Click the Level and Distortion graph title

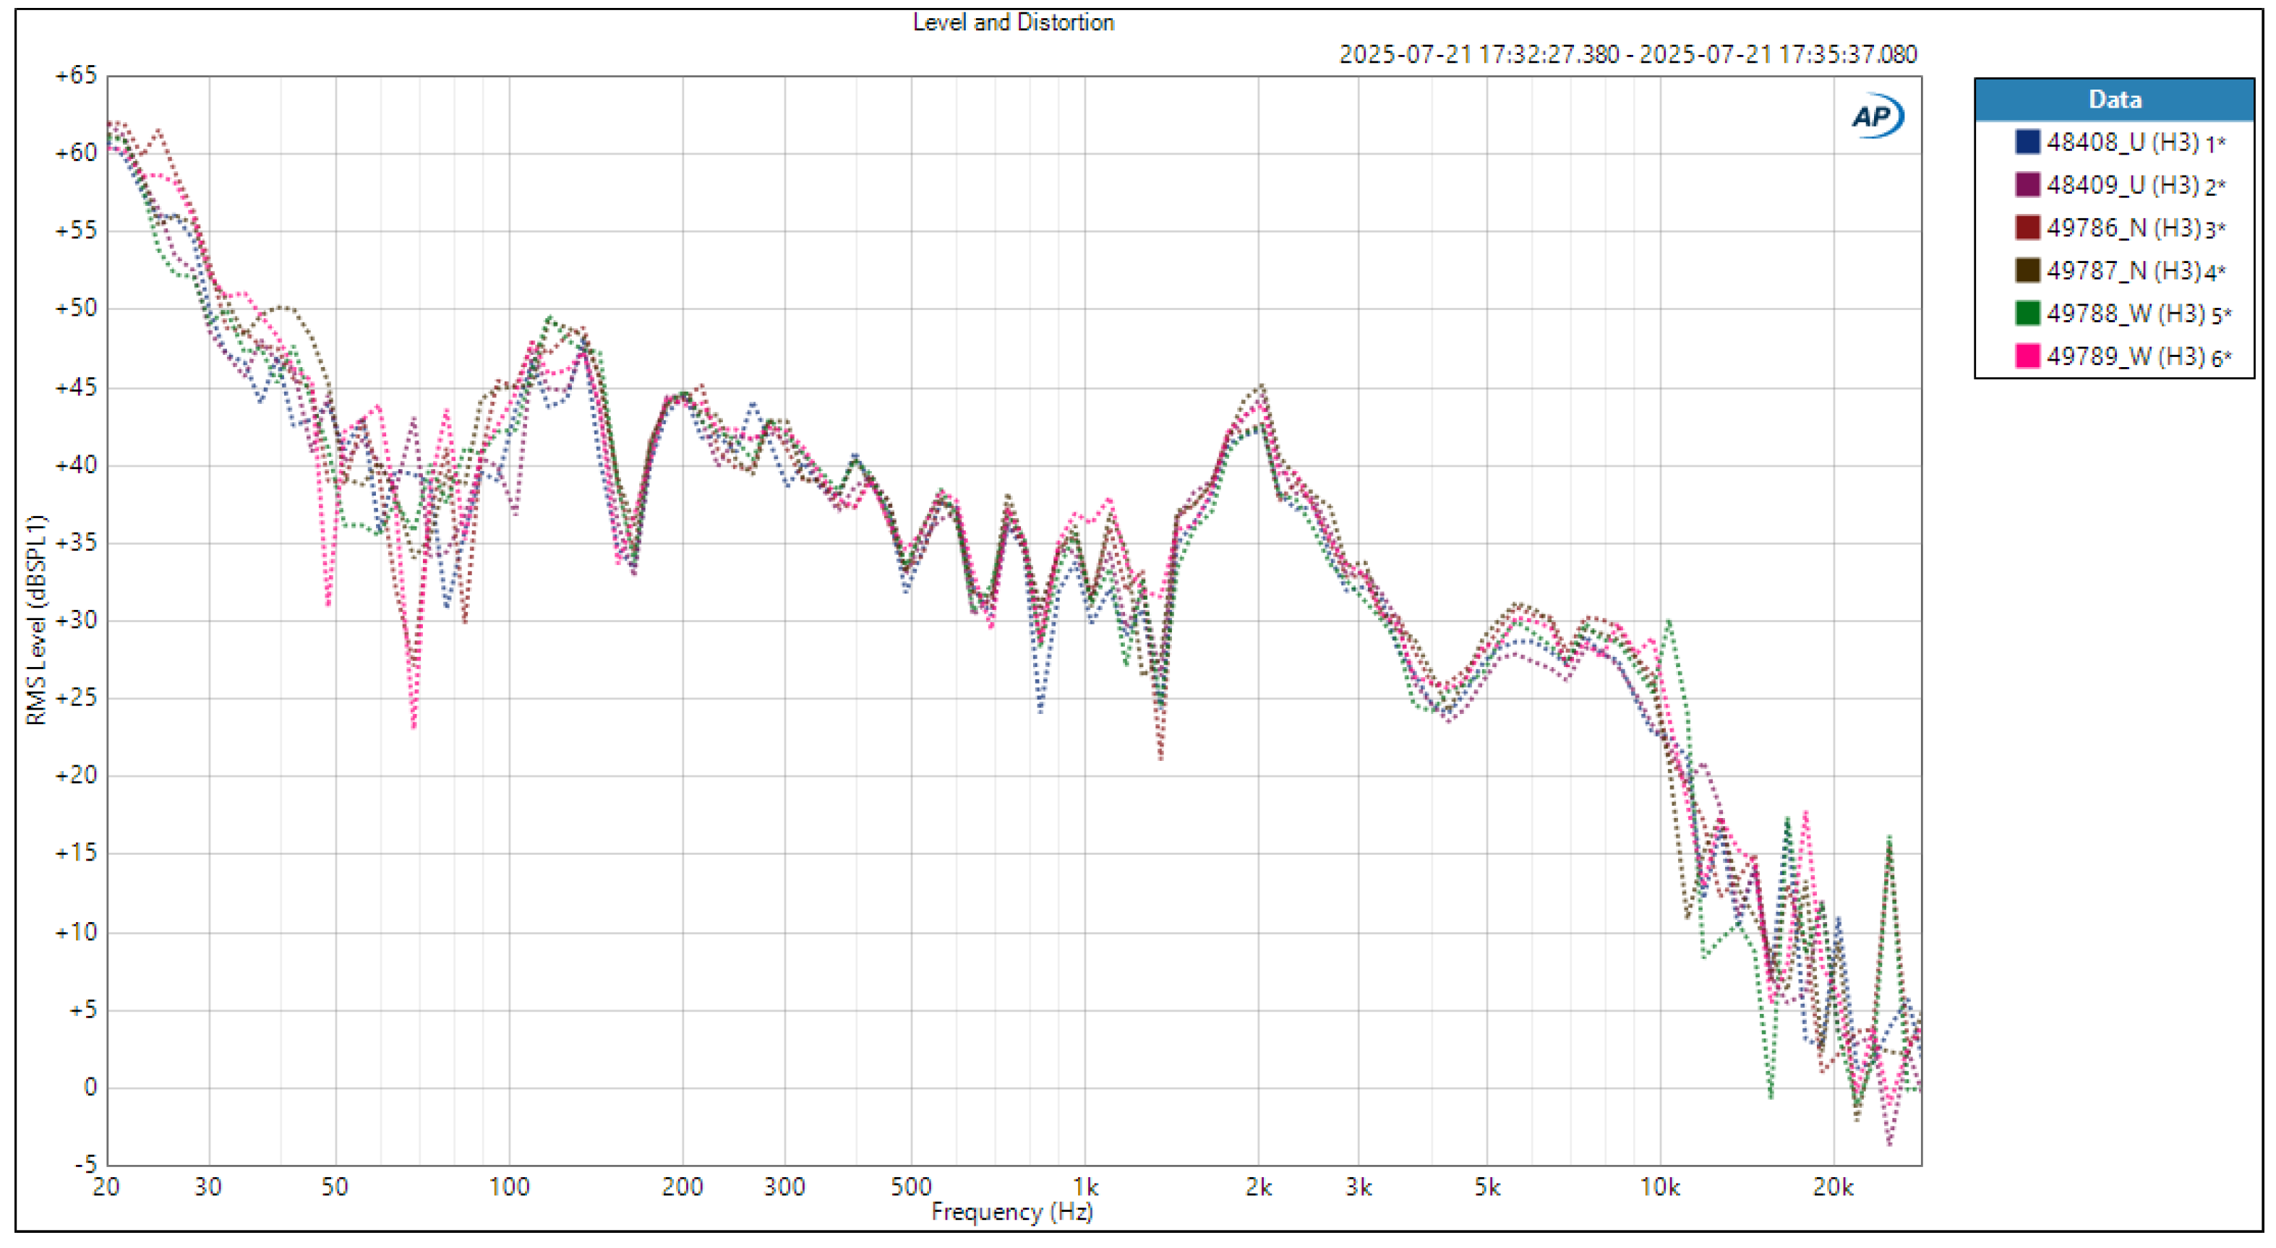(x=1012, y=22)
